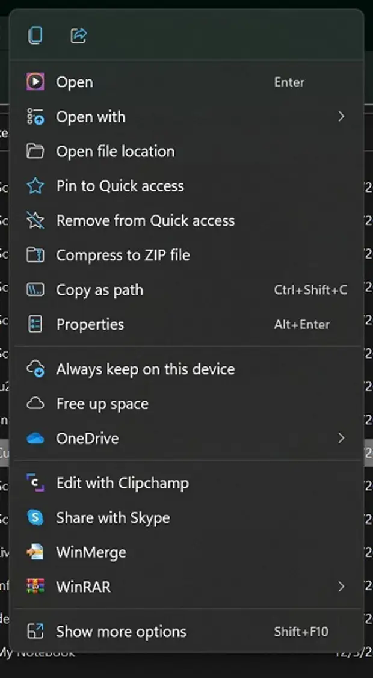The height and width of the screenshot is (678, 373).
Task: Select Always keep on this device
Action: tap(146, 369)
